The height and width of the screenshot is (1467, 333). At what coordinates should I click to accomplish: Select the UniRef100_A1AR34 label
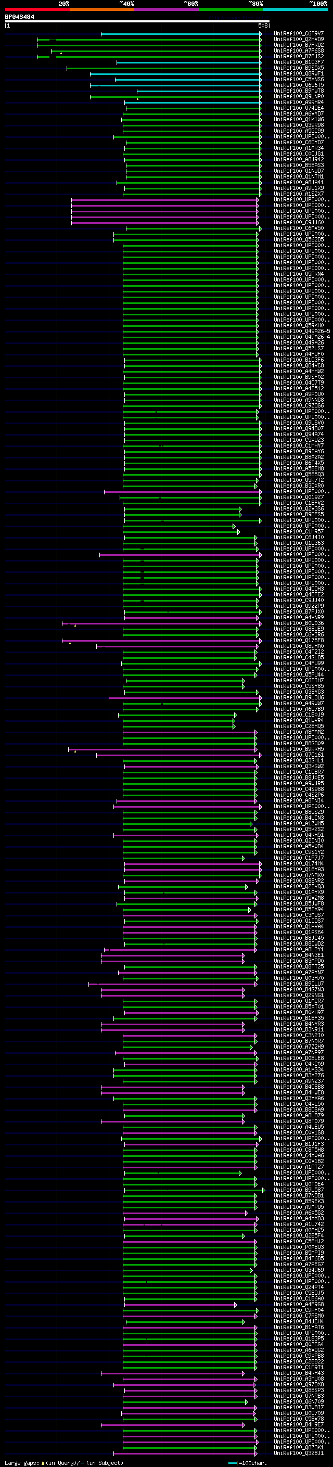pos(299,148)
